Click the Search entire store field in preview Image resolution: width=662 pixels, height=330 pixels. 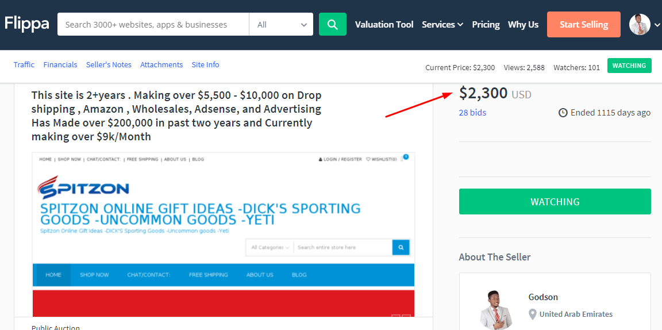click(343, 247)
